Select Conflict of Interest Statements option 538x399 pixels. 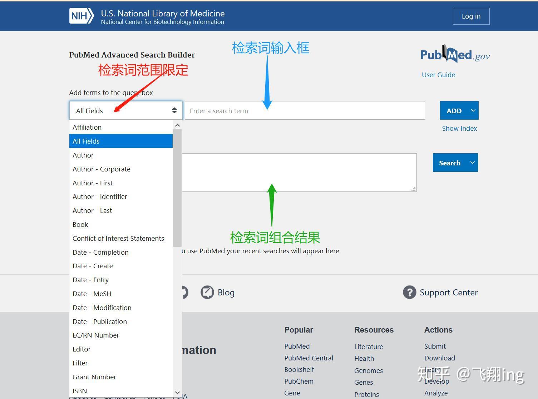point(121,238)
